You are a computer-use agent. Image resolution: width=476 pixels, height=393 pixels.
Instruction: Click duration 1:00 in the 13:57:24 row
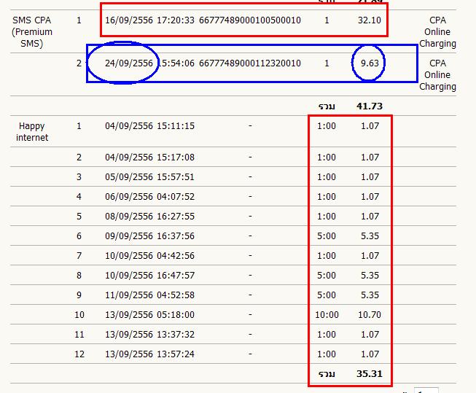tap(327, 354)
